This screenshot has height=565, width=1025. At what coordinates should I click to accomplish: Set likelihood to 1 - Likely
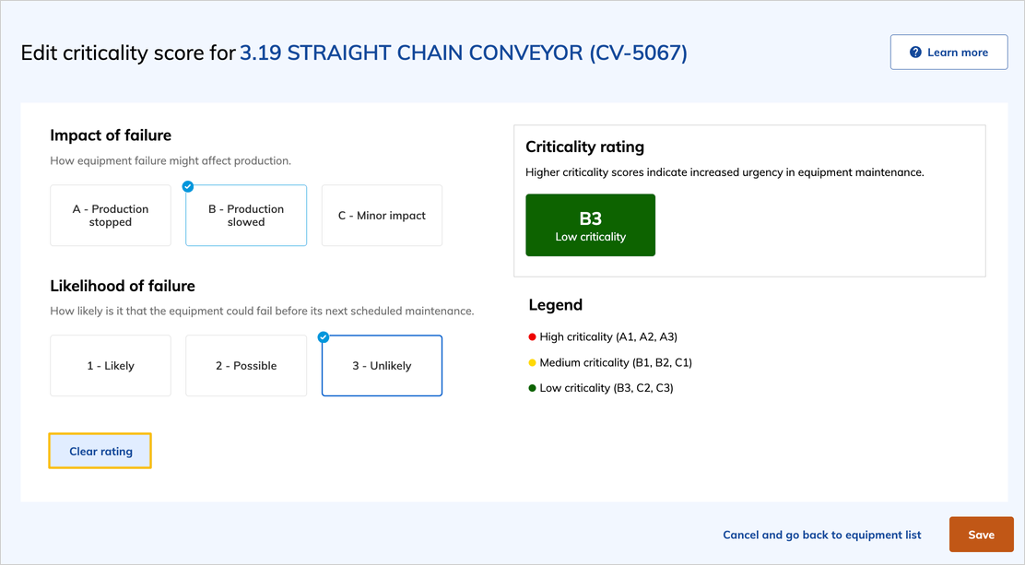pos(111,366)
